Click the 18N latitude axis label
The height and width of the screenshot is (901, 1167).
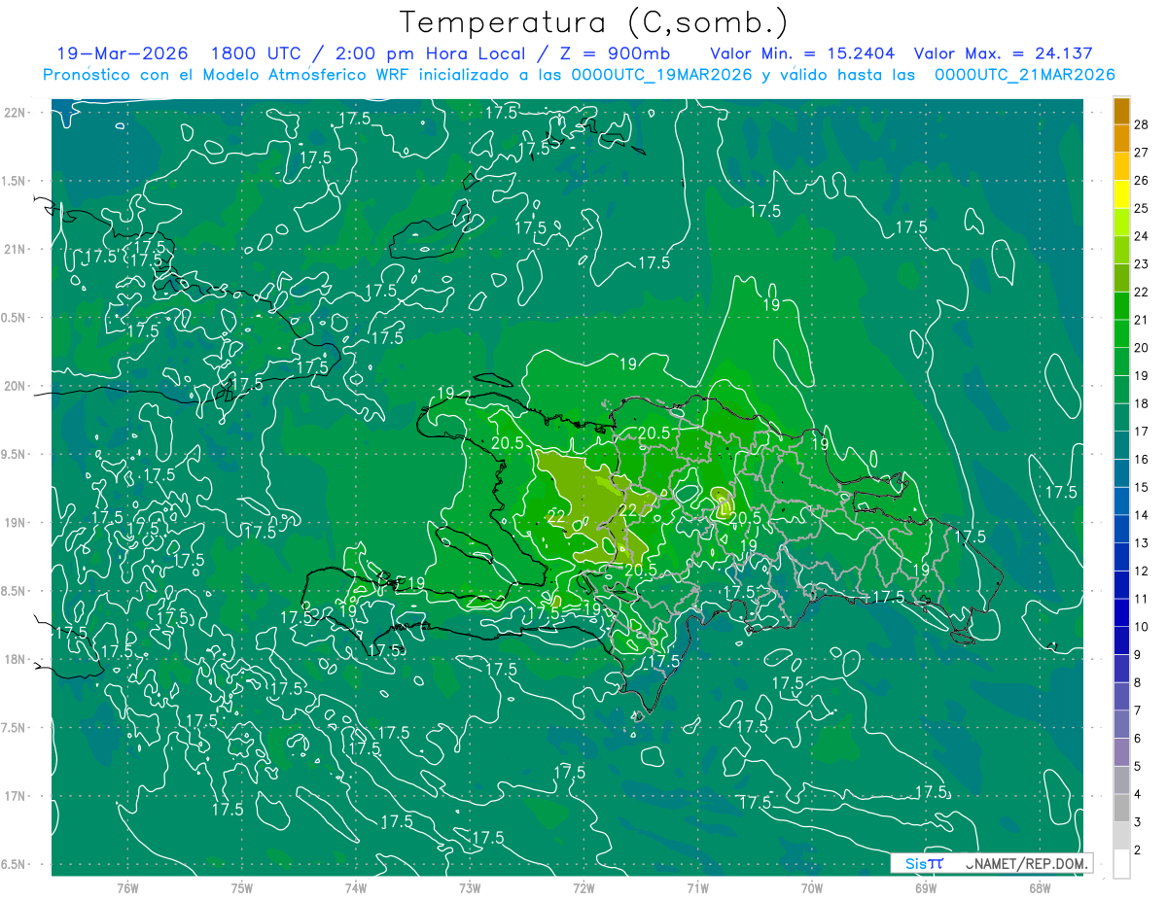[15, 659]
